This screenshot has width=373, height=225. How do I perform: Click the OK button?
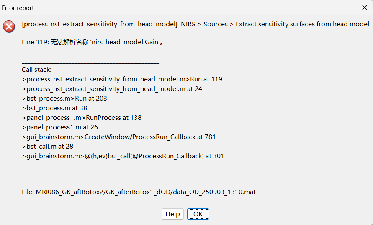coord(198,214)
